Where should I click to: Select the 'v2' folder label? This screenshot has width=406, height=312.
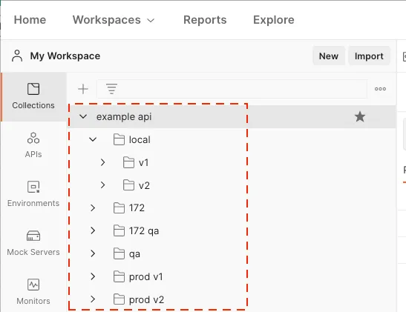tap(144, 185)
